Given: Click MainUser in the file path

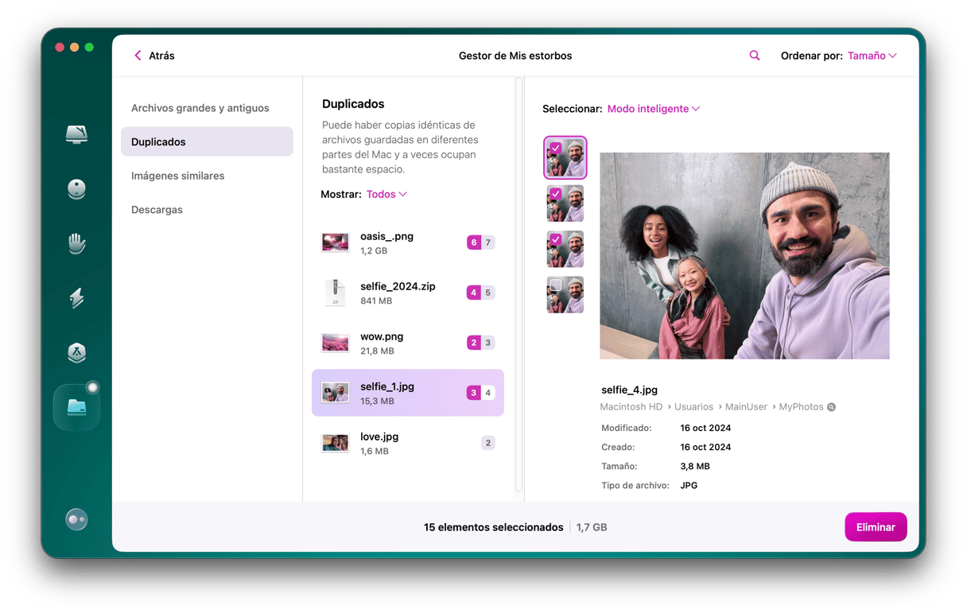Looking at the screenshot, I should 746,407.
